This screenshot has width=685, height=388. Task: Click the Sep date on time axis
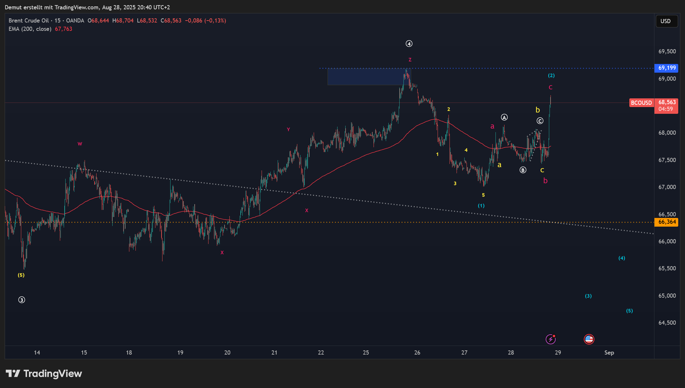click(x=609, y=353)
